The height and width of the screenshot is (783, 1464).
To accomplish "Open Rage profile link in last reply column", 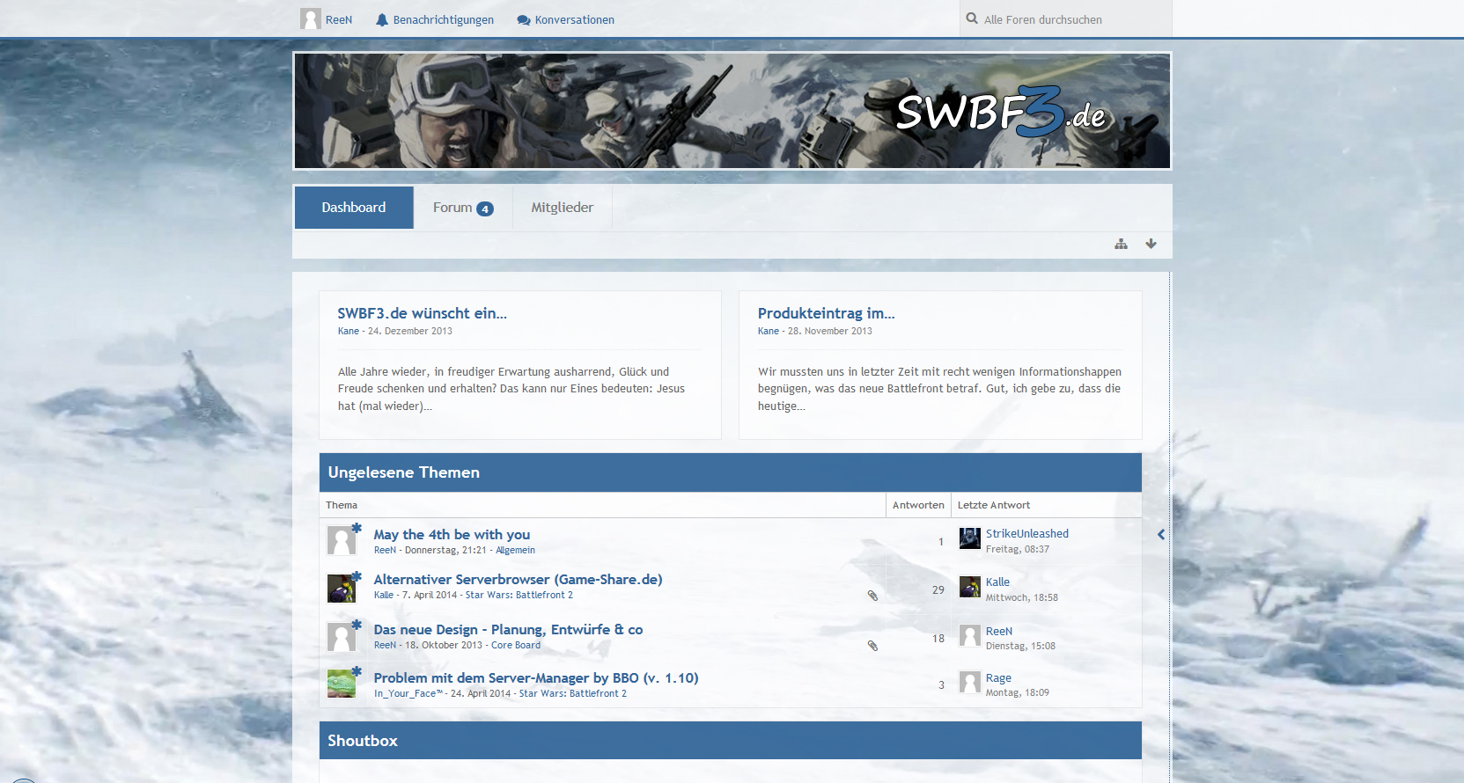I will 998,677.
